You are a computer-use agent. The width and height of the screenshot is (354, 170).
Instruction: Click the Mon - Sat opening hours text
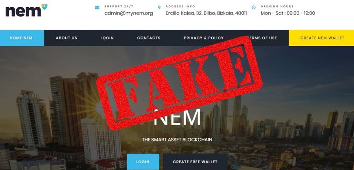coord(288,13)
